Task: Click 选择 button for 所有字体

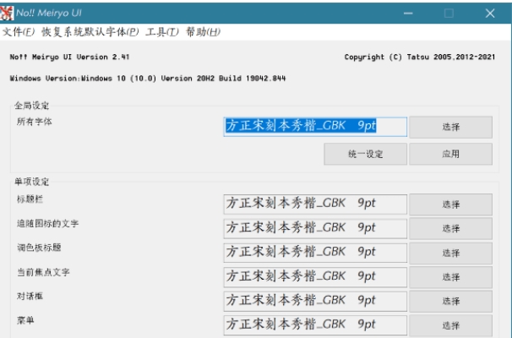Action: [450, 127]
